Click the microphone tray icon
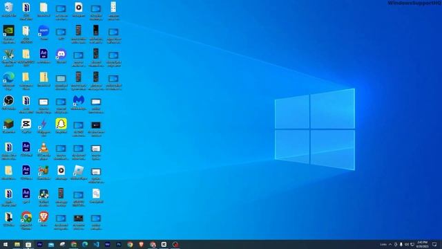442x249 pixels. click(401, 244)
